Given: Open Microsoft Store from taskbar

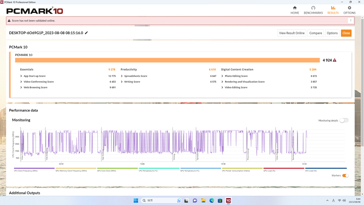Looking at the screenshot, I should [x=220, y=200].
